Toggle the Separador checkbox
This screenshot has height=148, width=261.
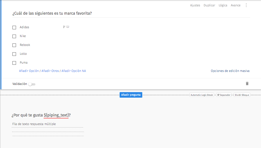coord(218,95)
